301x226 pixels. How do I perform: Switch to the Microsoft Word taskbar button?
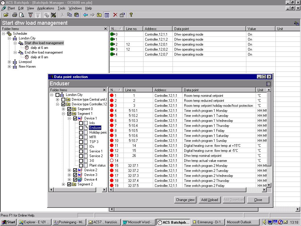point(139,222)
